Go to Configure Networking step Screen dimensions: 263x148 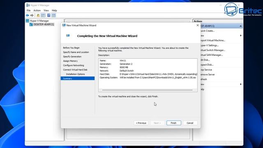pos(74,65)
